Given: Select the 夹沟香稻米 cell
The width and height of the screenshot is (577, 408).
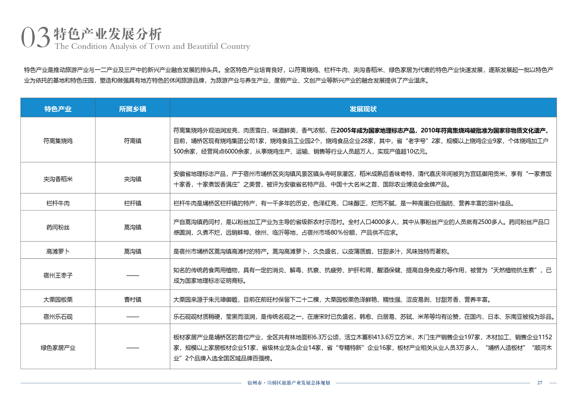Looking at the screenshot, I should pyautogui.click(x=58, y=179).
